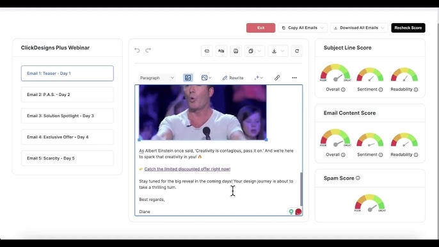Toggle the highlighted insert image icon
This screenshot has height=247, width=439.
[188, 78]
